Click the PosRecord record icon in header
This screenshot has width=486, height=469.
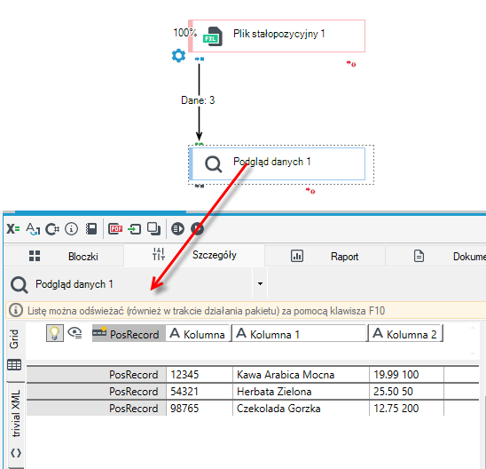pyautogui.click(x=99, y=332)
